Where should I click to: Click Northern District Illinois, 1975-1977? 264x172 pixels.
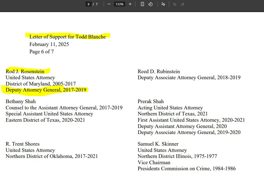[x=177, y=156]
